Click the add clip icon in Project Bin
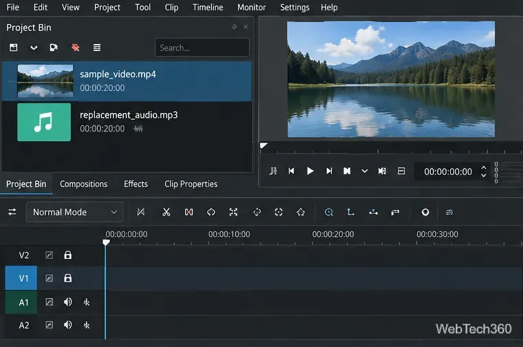Viewport: 523px width, 347px height. pyautogui.click(x=13, y=48)
